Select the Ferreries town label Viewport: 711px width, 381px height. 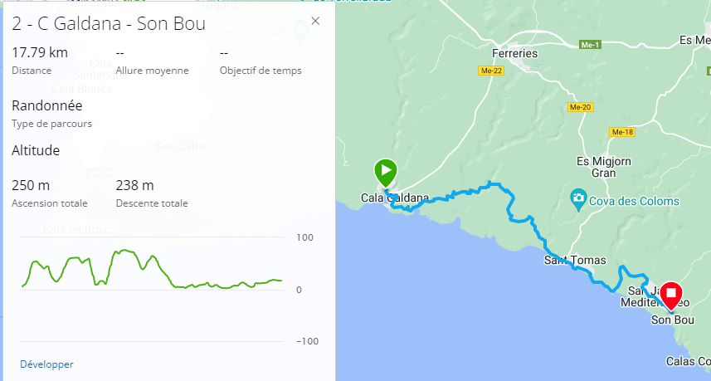coord(515,54)
